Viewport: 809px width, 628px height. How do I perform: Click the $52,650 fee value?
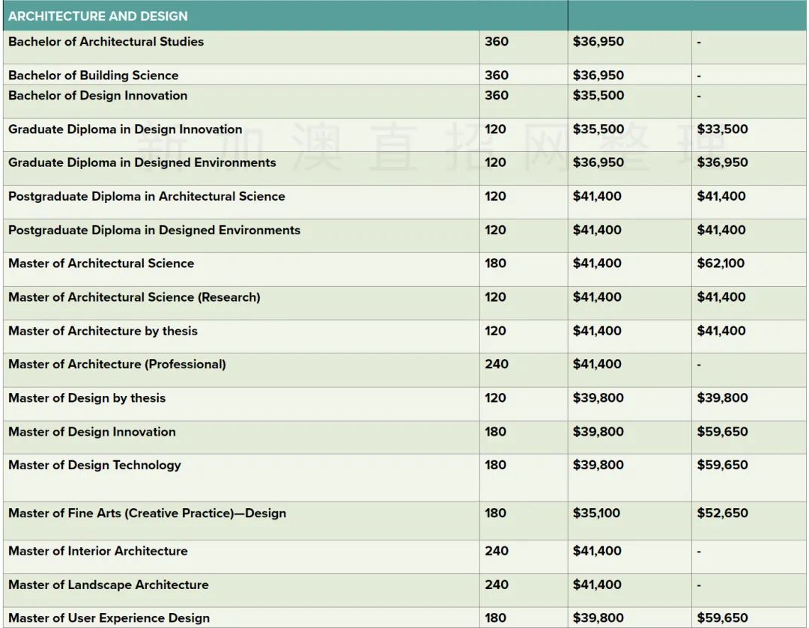(x=722, y=513)
